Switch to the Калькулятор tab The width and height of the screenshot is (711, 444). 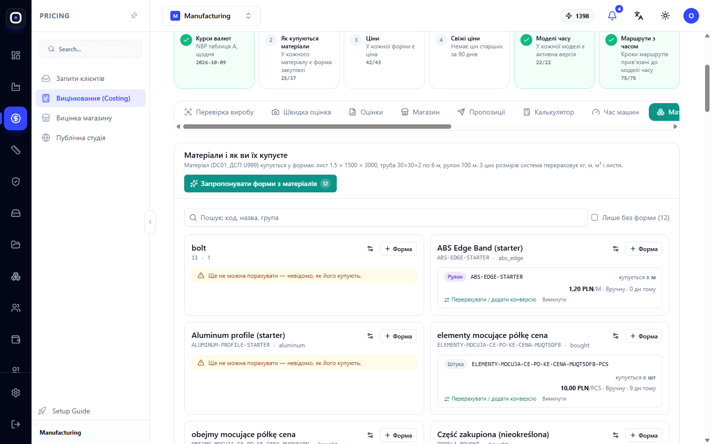tap(549, 112)
